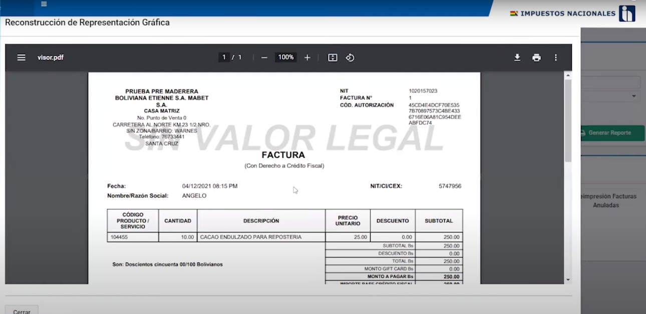646x314 pixels.
Task: Zoom in the PDF with plus button
Action: click(x=307, y=58)
